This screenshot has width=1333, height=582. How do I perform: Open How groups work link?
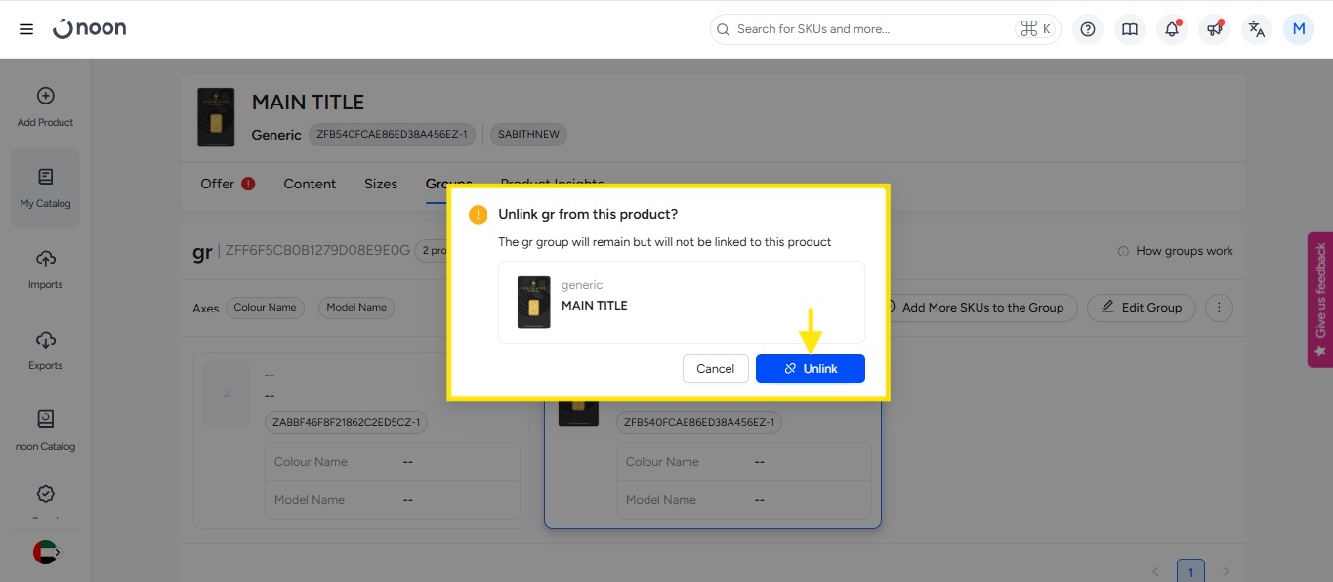[1176, 251]
